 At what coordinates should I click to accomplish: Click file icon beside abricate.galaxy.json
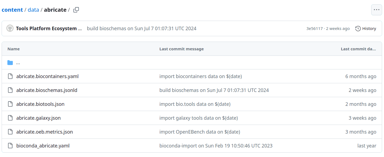(x=10, y=118)
